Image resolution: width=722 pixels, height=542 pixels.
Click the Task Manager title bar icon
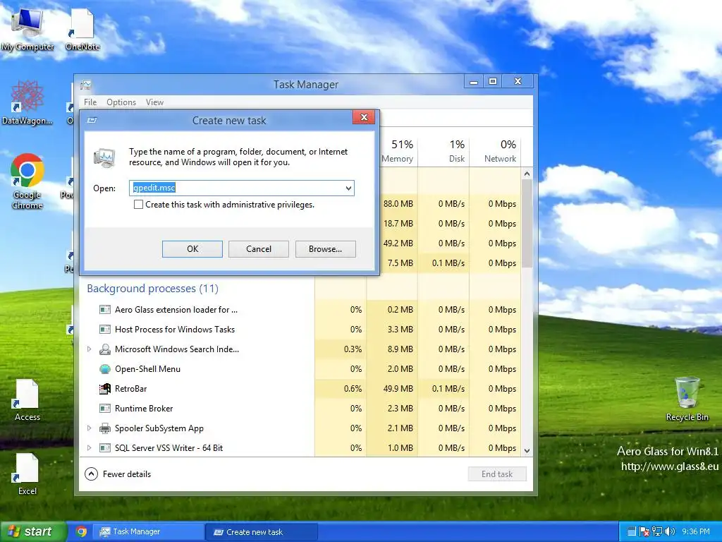(85, 85)
